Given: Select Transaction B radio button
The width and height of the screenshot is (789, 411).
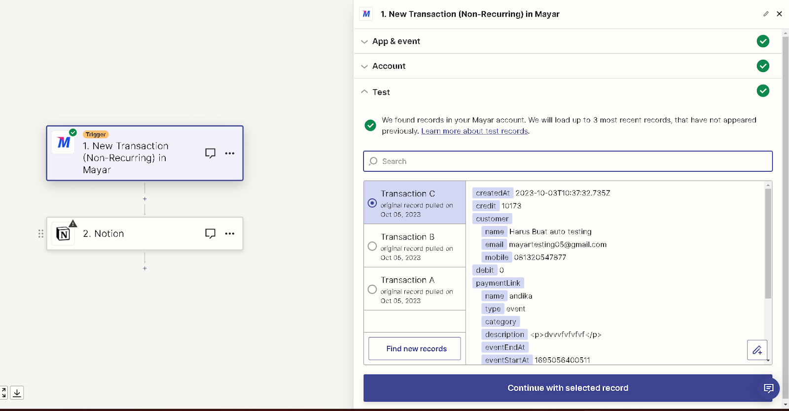Looking at the screenshot, I should click(x=372, y=246).
